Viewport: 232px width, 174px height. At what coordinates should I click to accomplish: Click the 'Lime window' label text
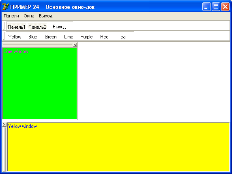[x=16, y=51]
